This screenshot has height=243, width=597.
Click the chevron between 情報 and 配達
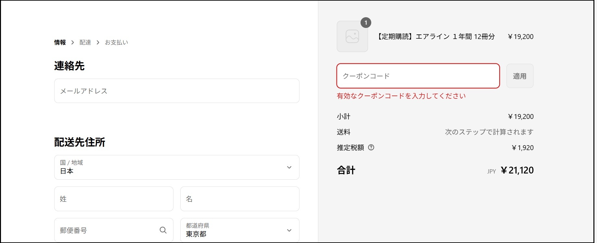tap(72, 43)
